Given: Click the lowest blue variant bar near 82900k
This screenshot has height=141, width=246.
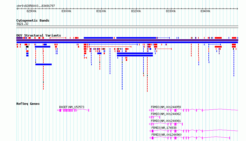Looking at the screenshot, I should (x=43, y=64).
